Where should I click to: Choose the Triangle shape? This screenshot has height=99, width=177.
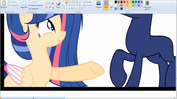[80, 2]
